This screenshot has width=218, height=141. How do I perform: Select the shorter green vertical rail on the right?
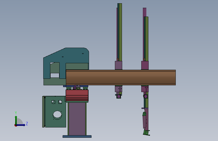147,39
